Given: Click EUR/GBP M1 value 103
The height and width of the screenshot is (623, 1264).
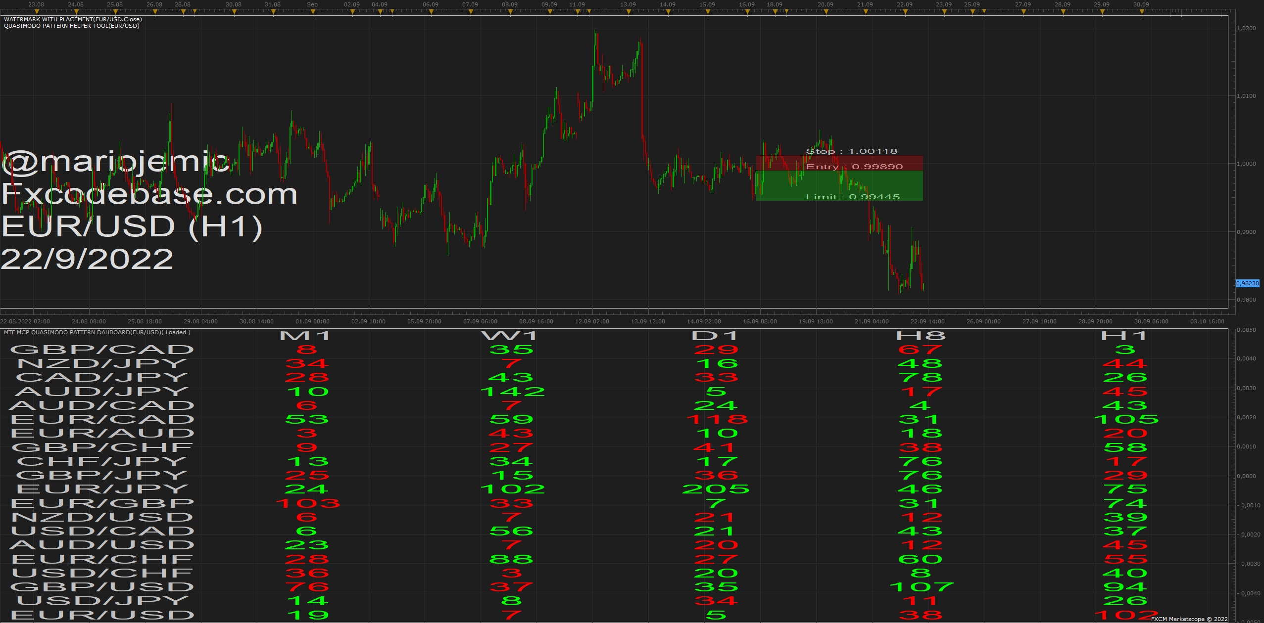Looking at the screenshot, I should [x=307, y=503].
